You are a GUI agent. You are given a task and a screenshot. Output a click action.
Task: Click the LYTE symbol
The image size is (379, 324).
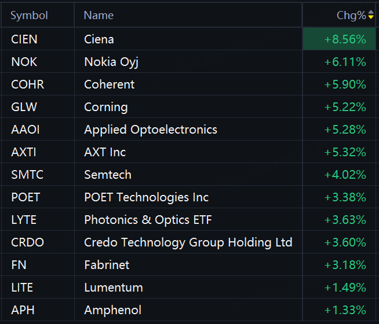(24, 220)
